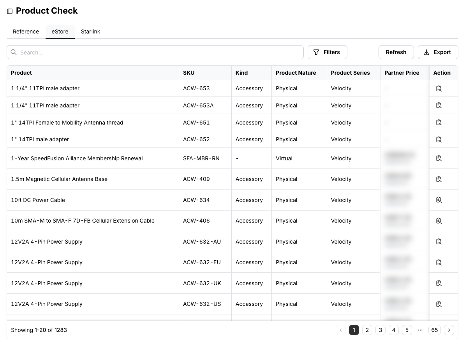Click the Refresh button

[396, 52]
